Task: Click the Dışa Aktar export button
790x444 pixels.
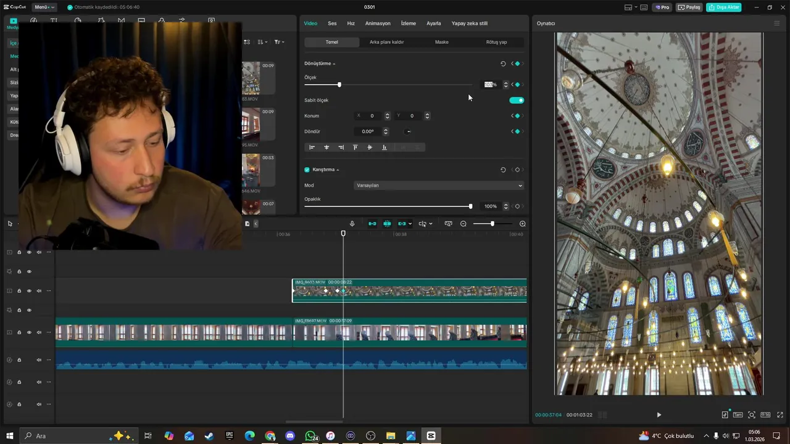Action: (x=723, y=7)
